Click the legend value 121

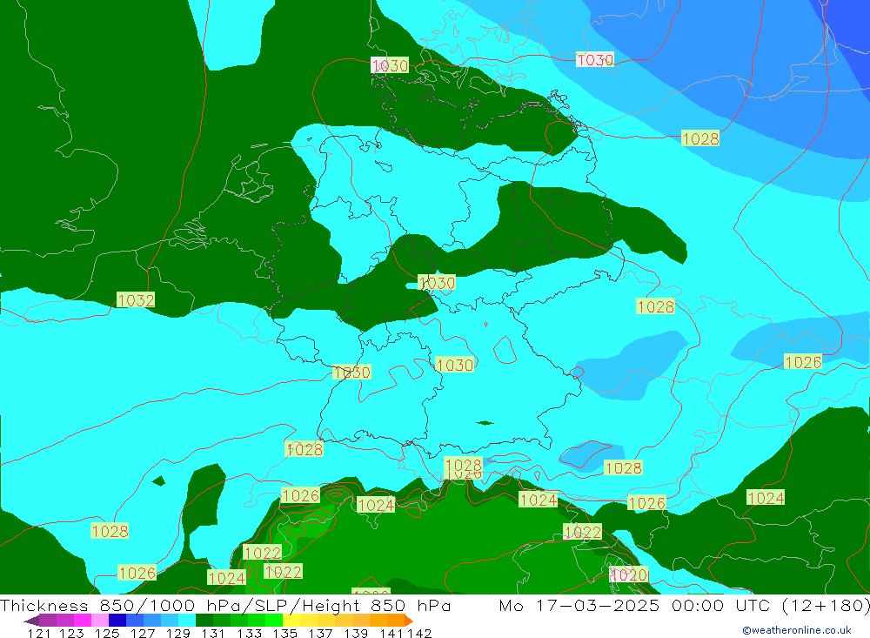(39, 633)
